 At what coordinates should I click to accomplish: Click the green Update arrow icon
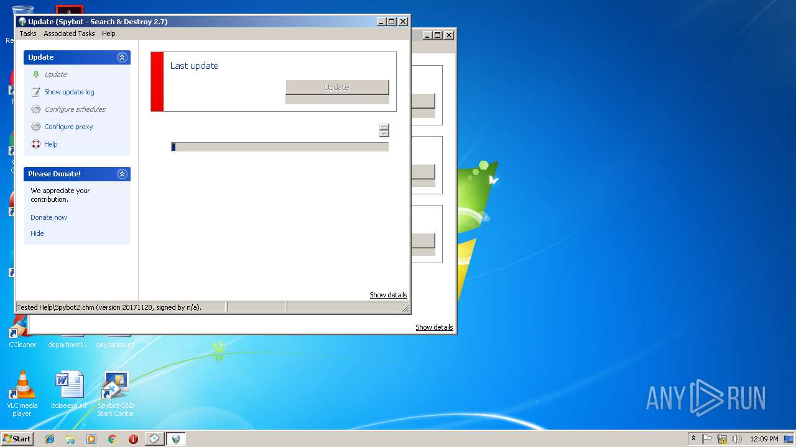36,74
